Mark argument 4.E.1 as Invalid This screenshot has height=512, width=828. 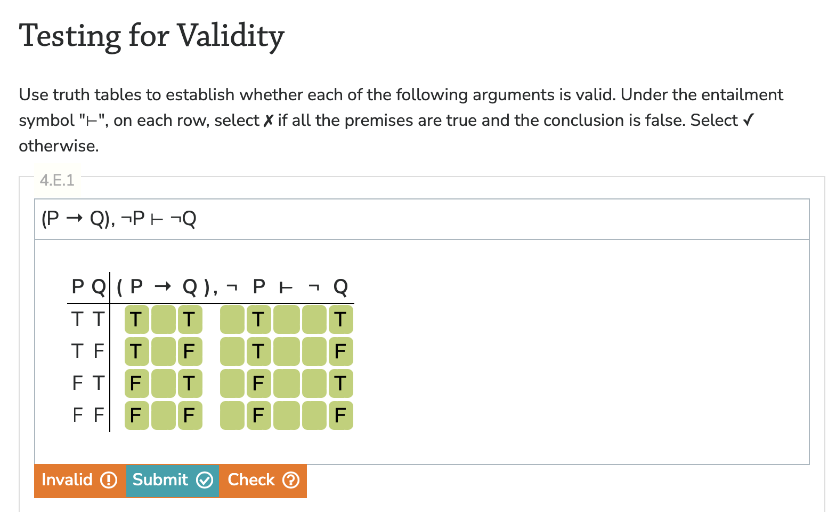pyautogui.click(x=79, y=480)
